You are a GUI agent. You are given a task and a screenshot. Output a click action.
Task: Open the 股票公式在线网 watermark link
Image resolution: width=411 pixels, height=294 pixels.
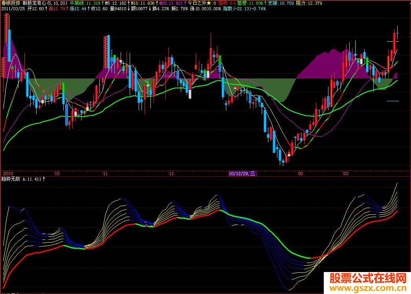pyautogui.click(x=368, y=278)
